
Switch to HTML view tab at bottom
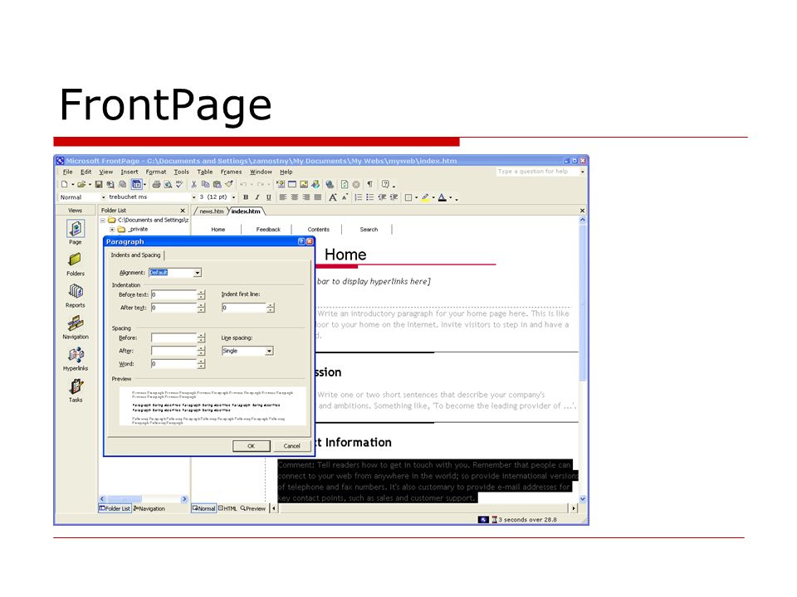point(227,508)
